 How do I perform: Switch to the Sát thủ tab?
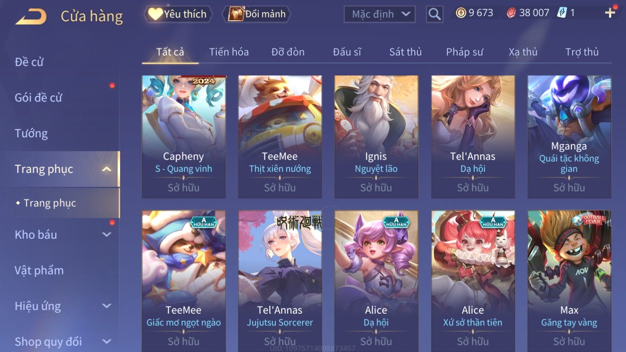405,52
